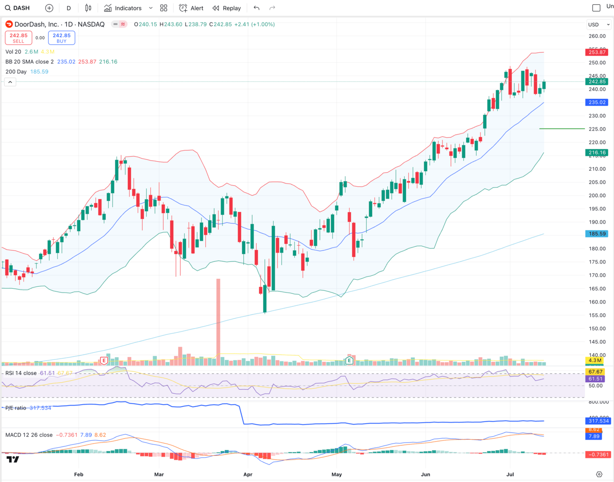Click the +2.41 (+1.00%) change value
Image resolution: width=614 pixels, height=482 pixels.
pyautogui.click(x=254, y=24)
